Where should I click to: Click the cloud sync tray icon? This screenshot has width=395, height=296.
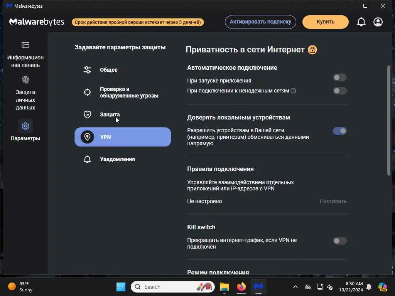308,287
